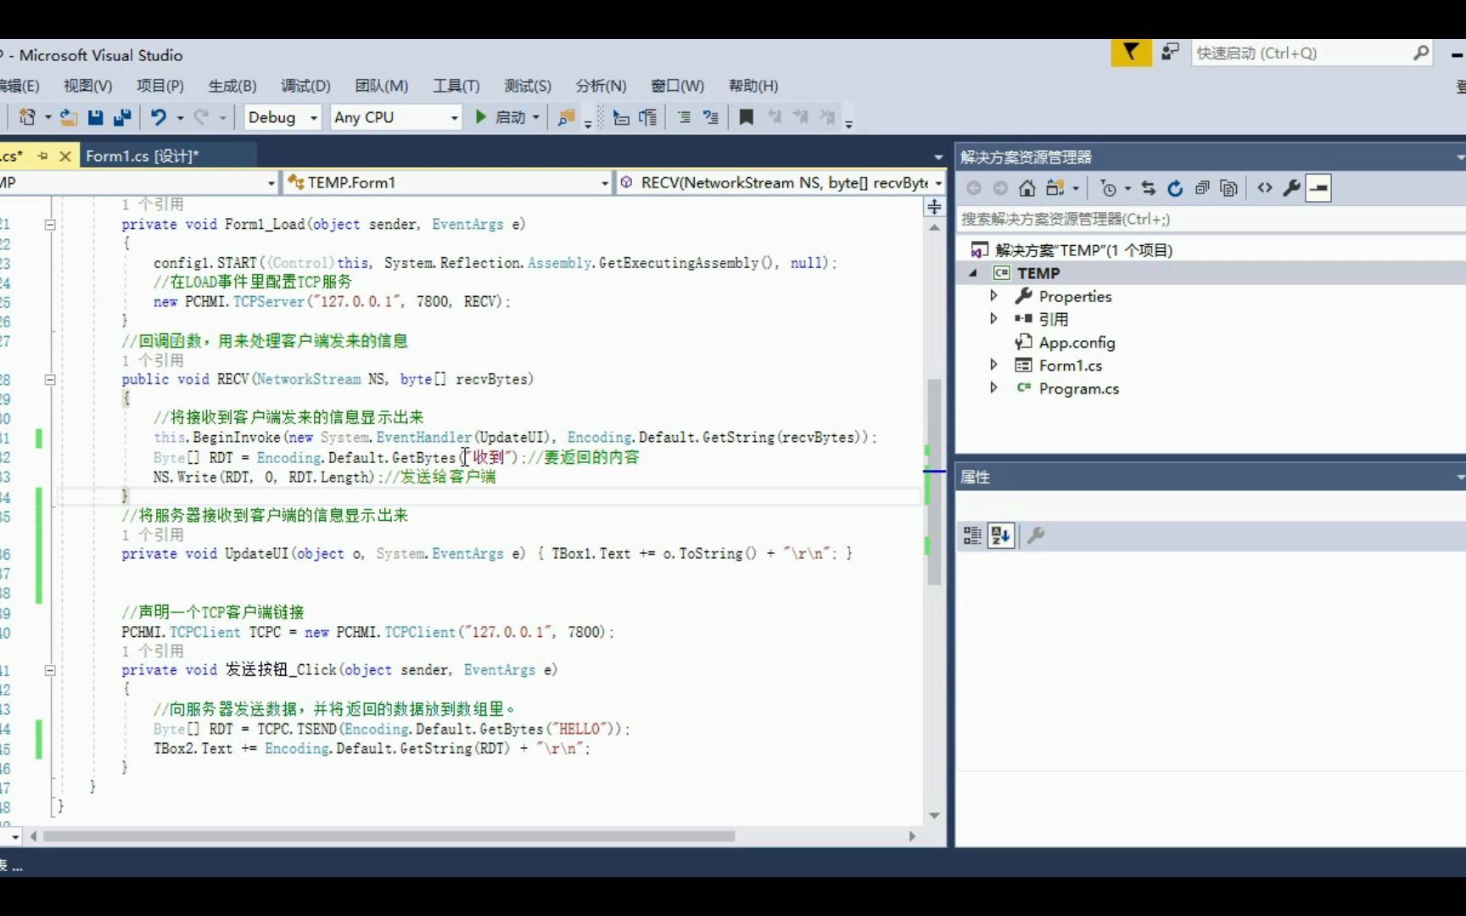Screen dimensions: 1466x916
Task: Open Properties wrench icon in Solution Explorer
Action: [1291, 188]
